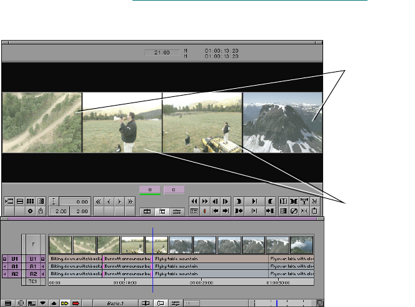Select the record U1 track button

[x=33, y=259]
